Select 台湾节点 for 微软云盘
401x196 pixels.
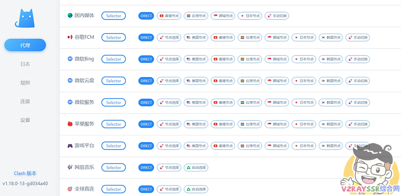250,81
